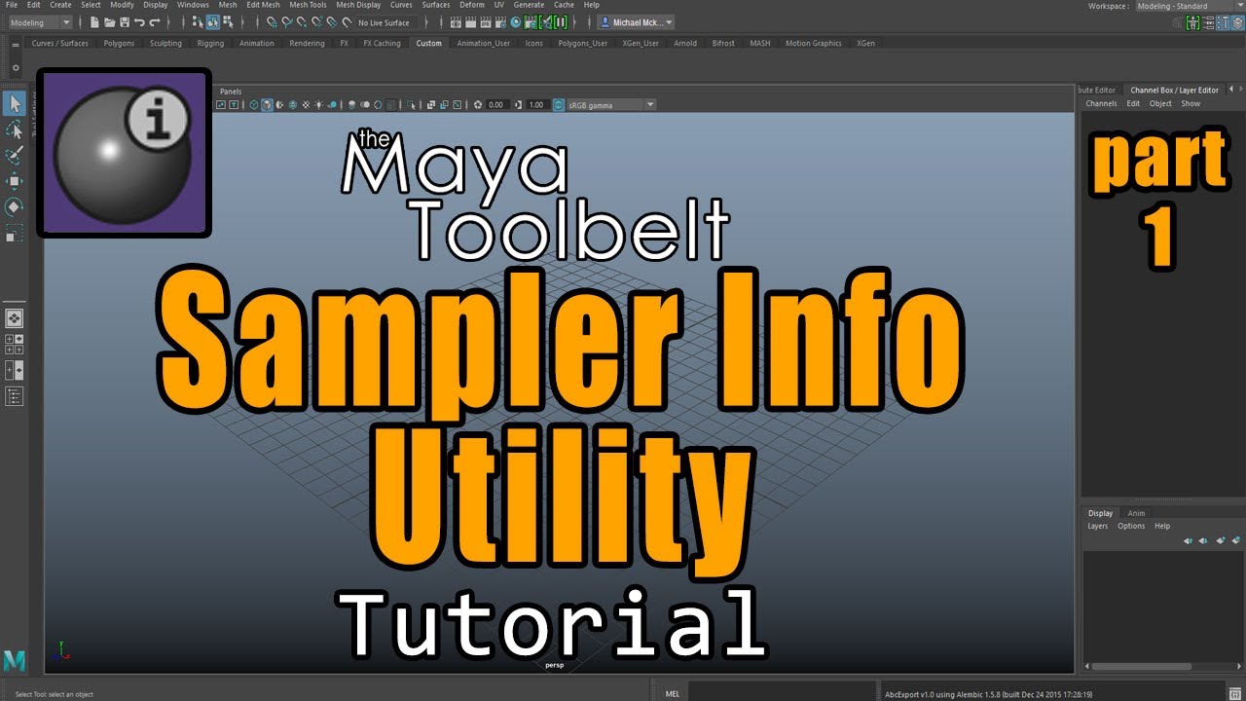Click the shelf options gear icon
This screenshot has width=1246, height=701.
pos(15,68)
